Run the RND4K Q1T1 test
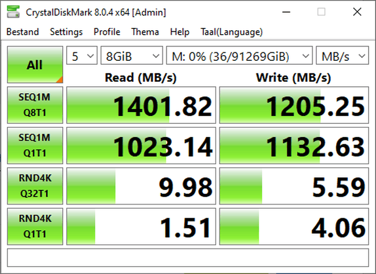The width and height of the screenshot is (376, 274). pyautogui.click(x=35, y=226)
